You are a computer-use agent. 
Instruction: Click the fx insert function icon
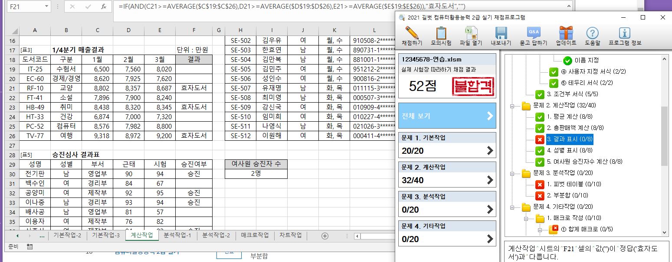click(103, 6)
